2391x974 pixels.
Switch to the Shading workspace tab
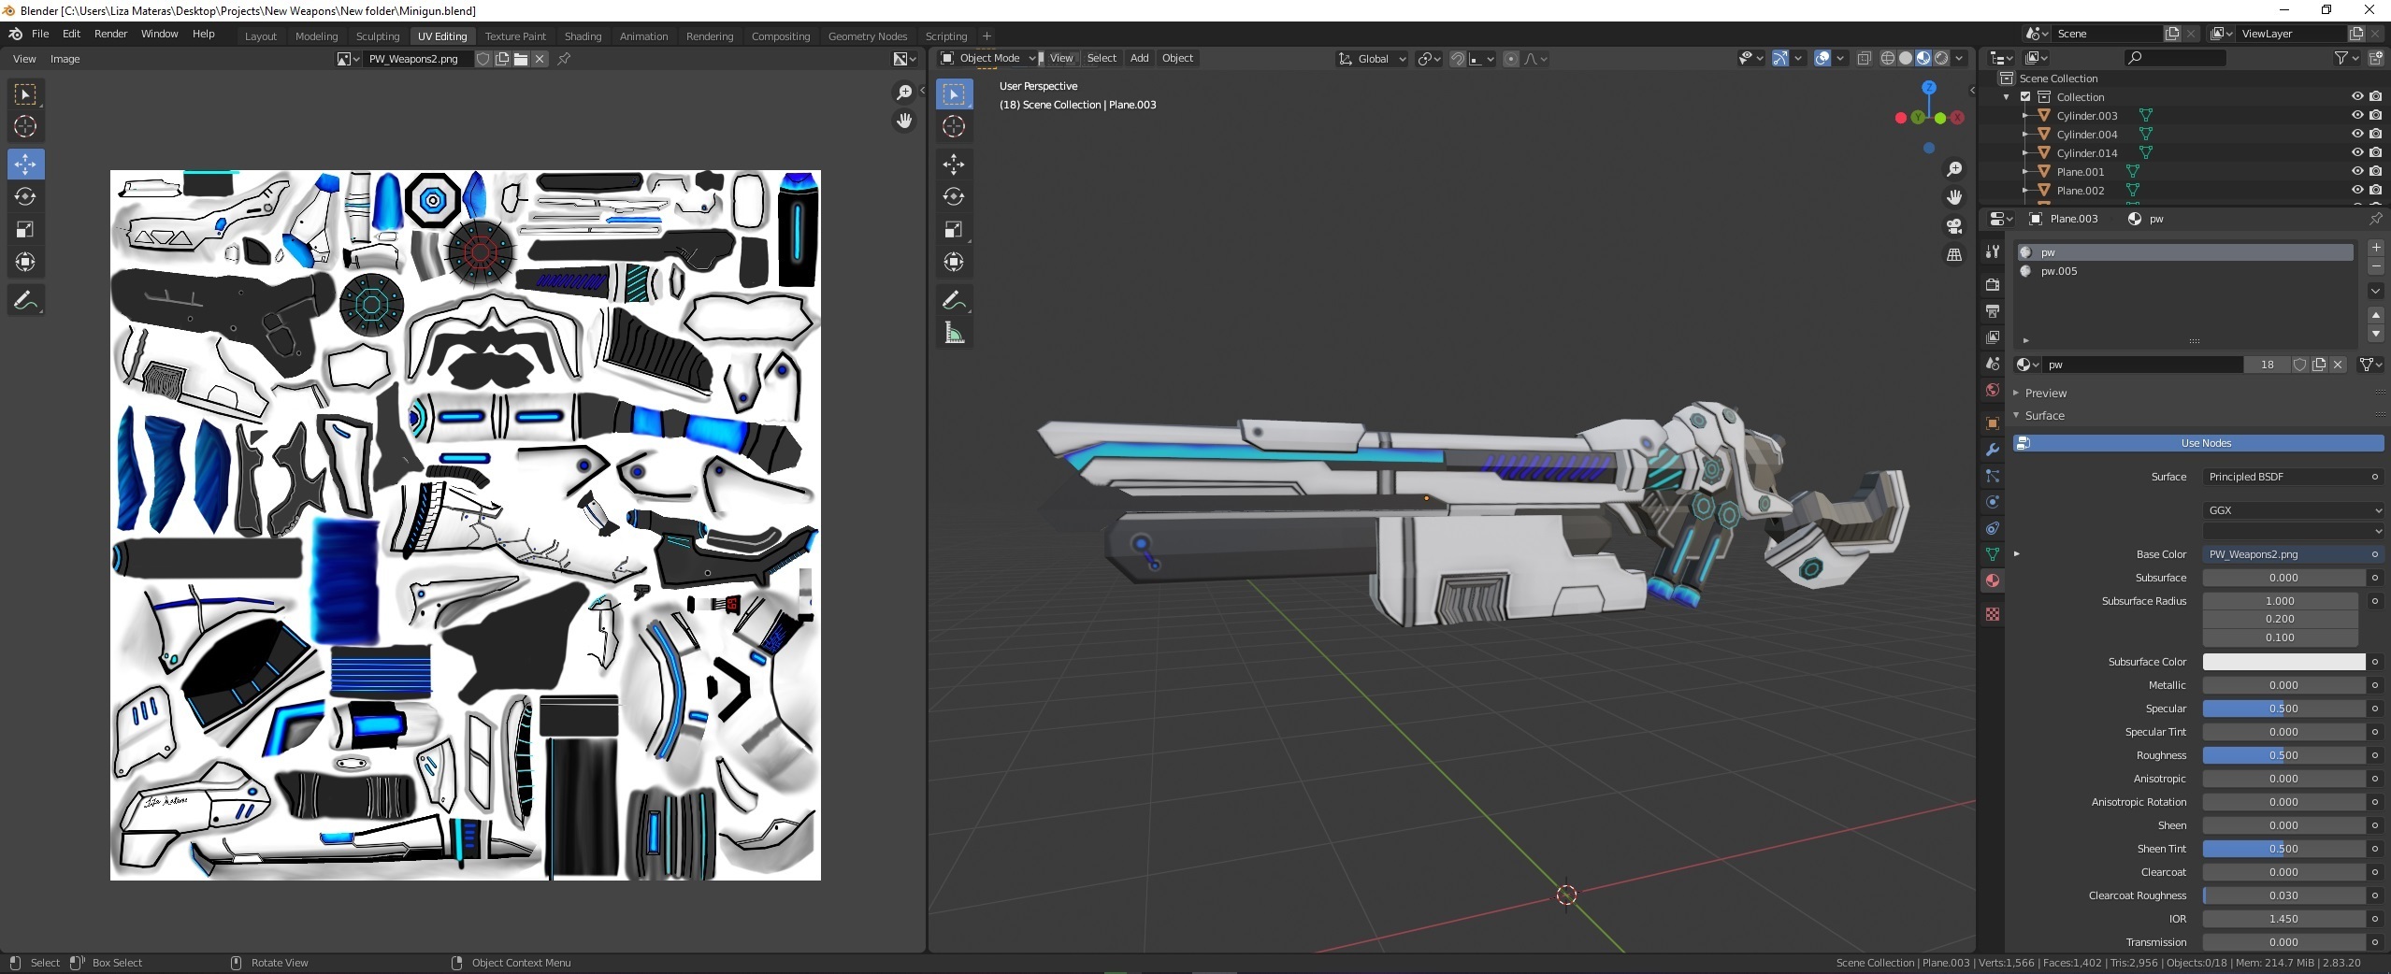[583, 36]
